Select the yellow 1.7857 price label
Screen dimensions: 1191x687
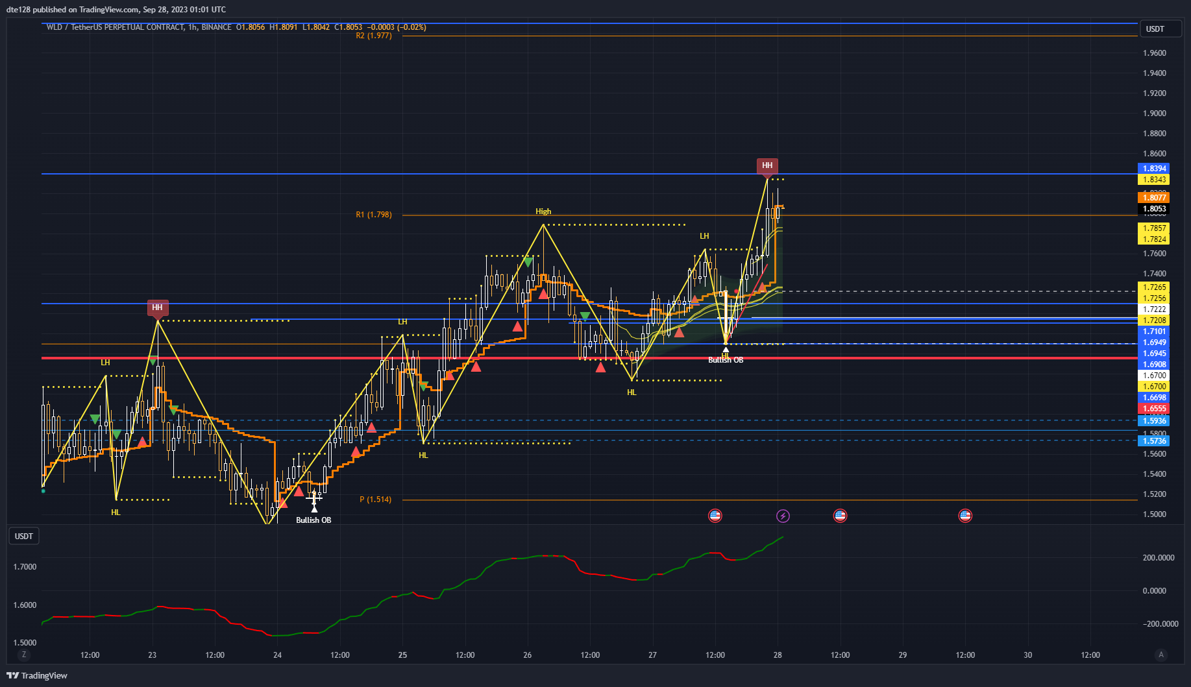1154,228
